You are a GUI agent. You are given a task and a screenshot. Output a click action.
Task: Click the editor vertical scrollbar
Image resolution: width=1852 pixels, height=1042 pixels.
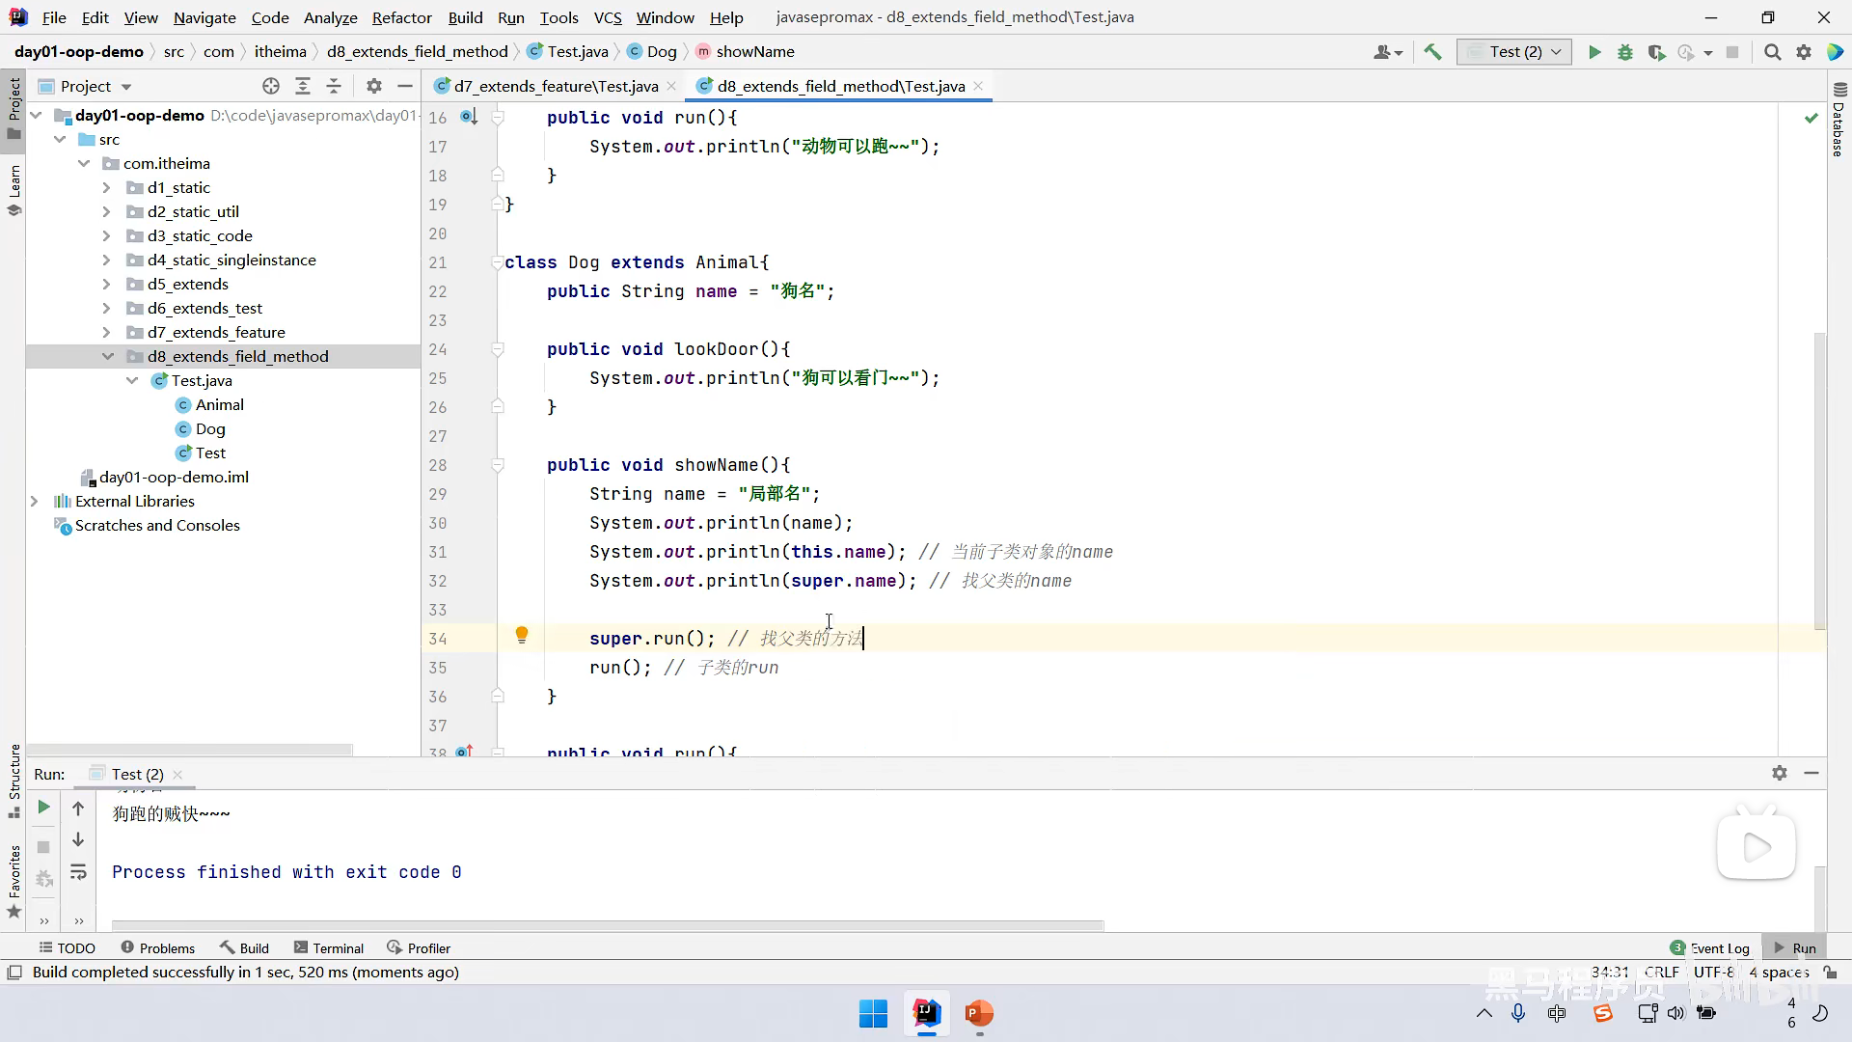[x=1820, y=482]
